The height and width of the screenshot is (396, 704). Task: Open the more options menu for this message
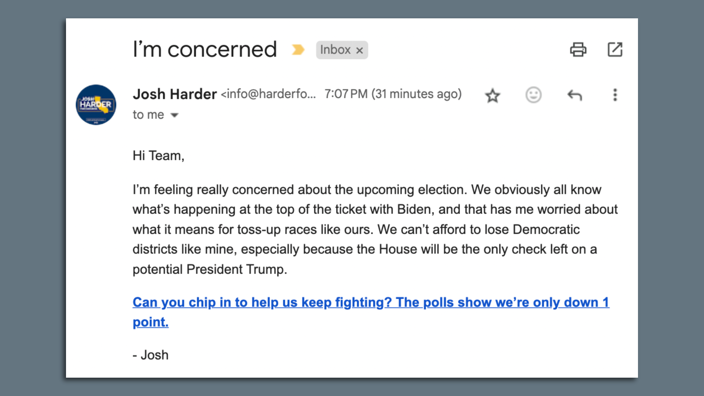coord(615,95)
